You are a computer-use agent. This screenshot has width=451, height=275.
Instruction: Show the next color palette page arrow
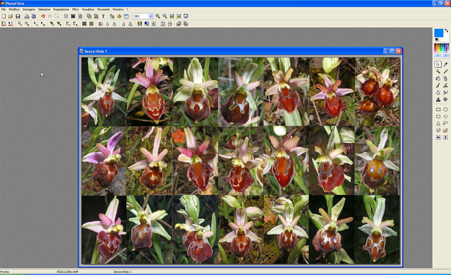pyautogui.click(x=446, y=55)
